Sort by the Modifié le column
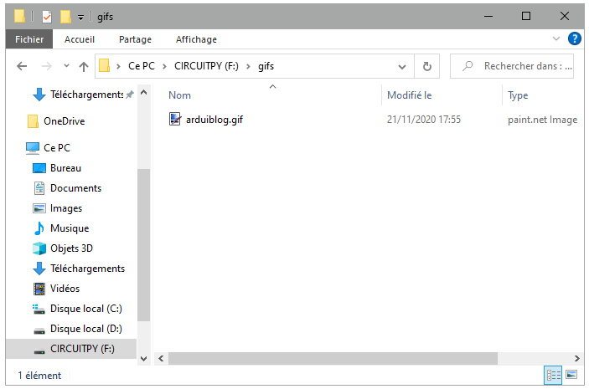The width and height of the screenshot is (589, 389). [x=410, y=95]
